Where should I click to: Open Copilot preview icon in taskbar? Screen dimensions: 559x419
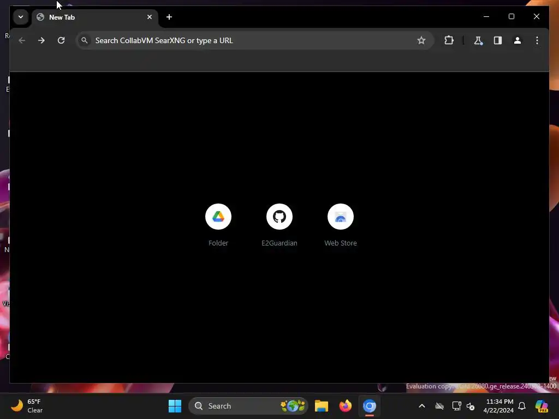pyautogui.click(x=542, y=406)
